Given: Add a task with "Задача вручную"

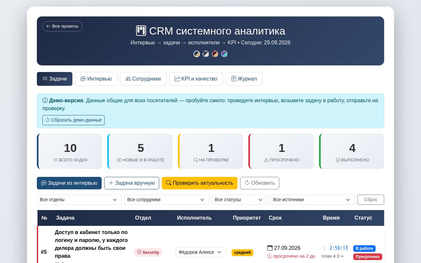Looking at the screenshot, I should [x=132, y=183].
